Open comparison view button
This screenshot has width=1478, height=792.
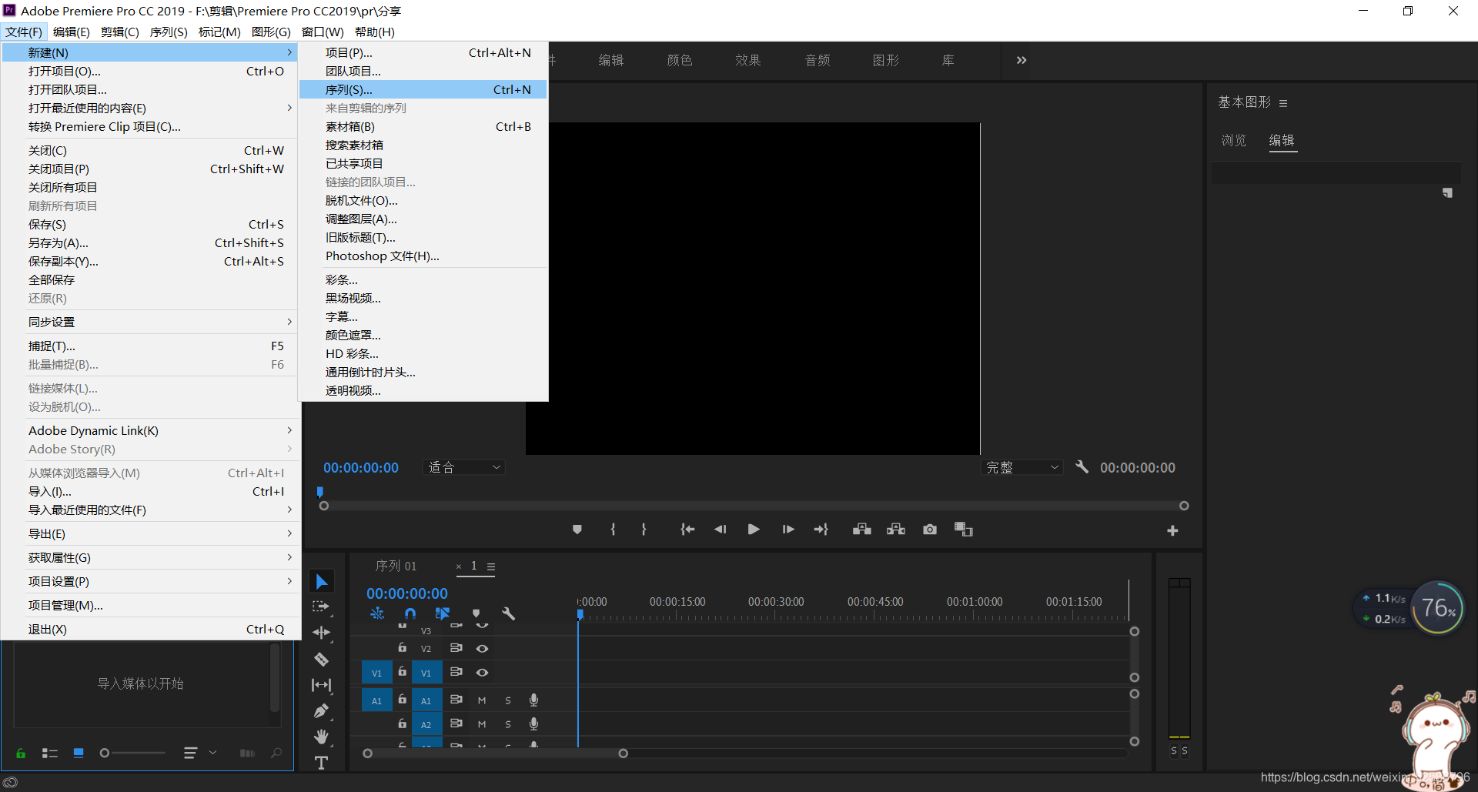pyautogui.click(x=964, y=530)
